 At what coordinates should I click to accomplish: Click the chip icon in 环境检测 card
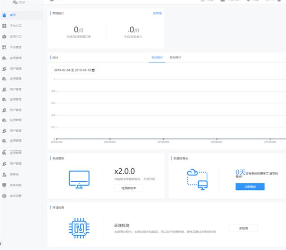79,228
